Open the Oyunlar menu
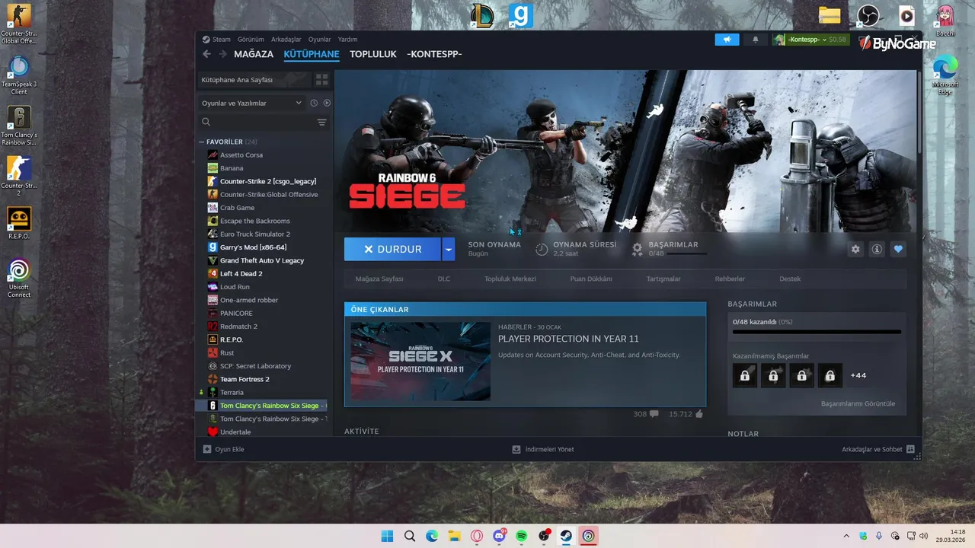This screenshot has width=975, height=548. click(319, 40)
